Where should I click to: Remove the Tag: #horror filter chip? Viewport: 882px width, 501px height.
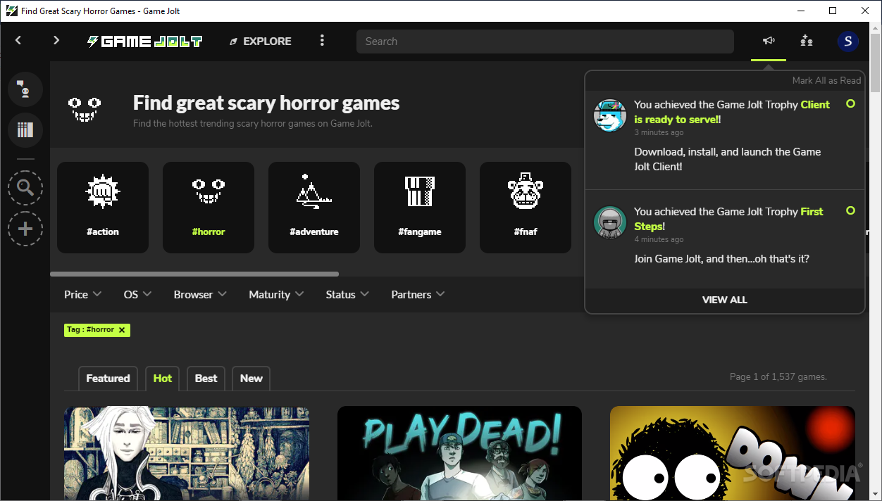click(122, 329)
